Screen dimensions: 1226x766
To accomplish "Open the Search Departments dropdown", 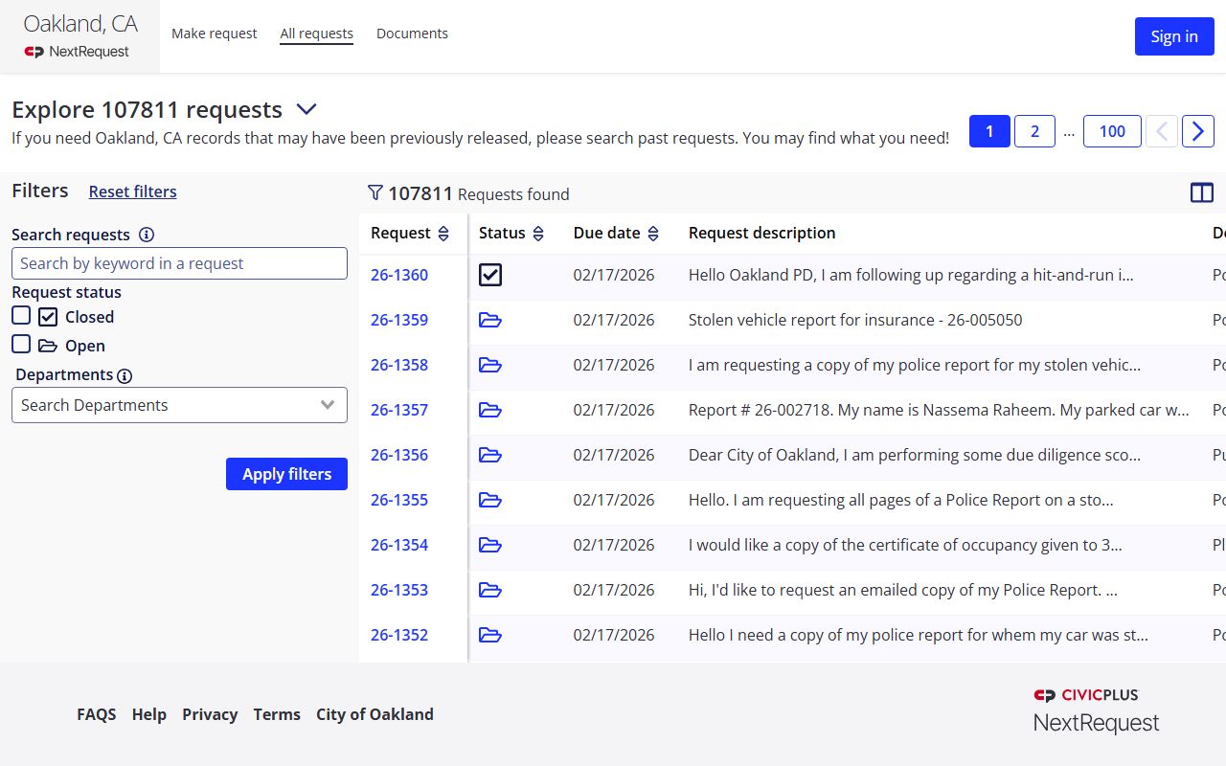I will [179, 405].
